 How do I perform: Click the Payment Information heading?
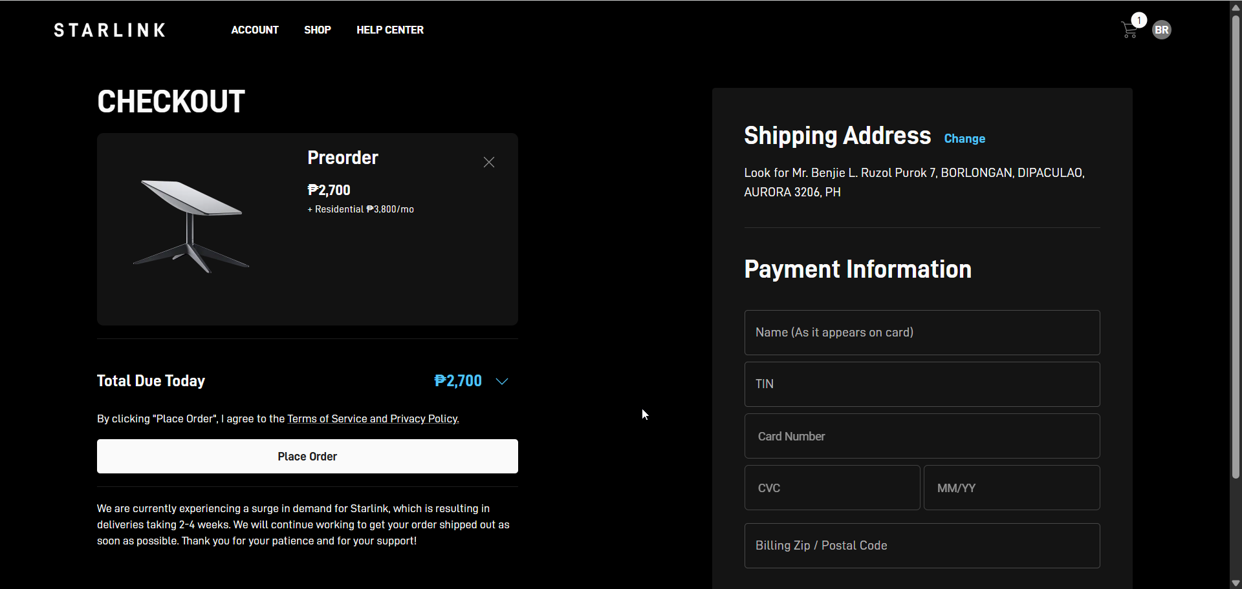pos(858,269)
